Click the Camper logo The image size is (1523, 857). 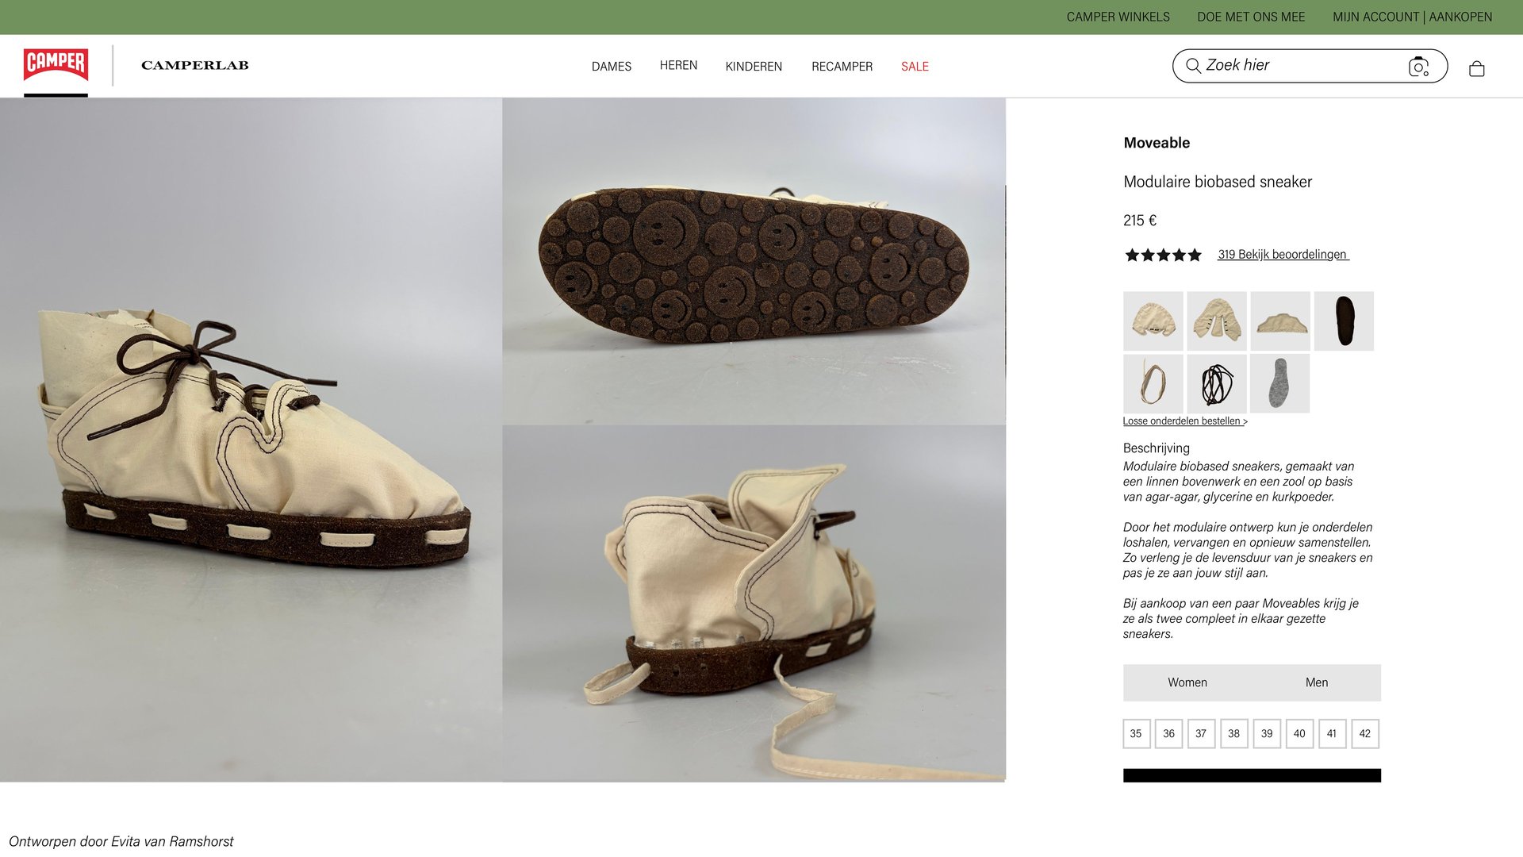tap(56, 65)
